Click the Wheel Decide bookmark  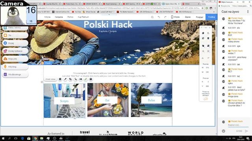pos(89,12)
